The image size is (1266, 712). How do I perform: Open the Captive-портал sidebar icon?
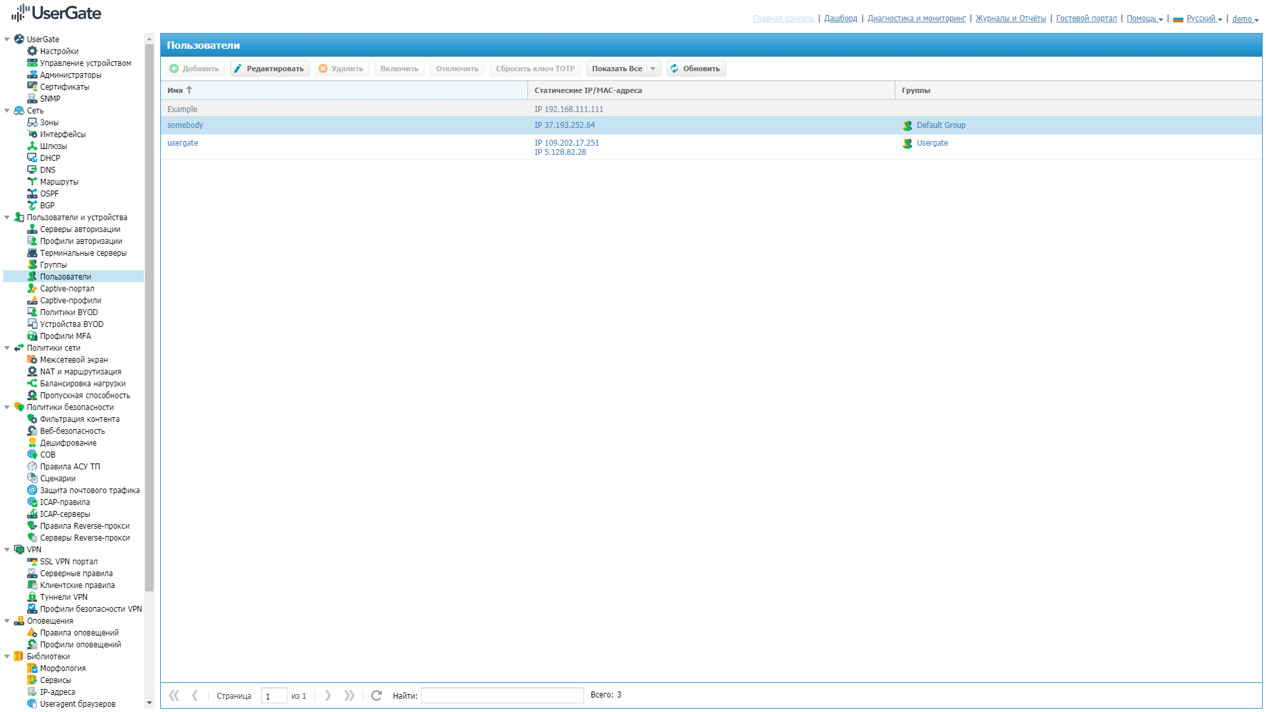[x=32, y=289]
